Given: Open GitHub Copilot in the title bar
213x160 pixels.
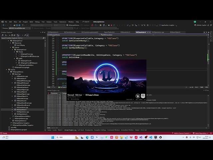Looking at the screenshot, I should pos(200,25).
